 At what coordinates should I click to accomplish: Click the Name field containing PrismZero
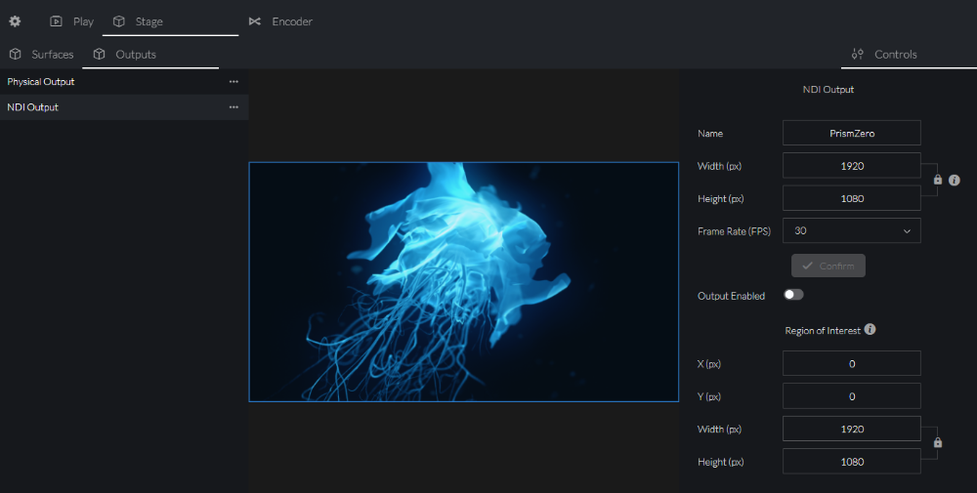pyautogui.click(x=851, y=133)
